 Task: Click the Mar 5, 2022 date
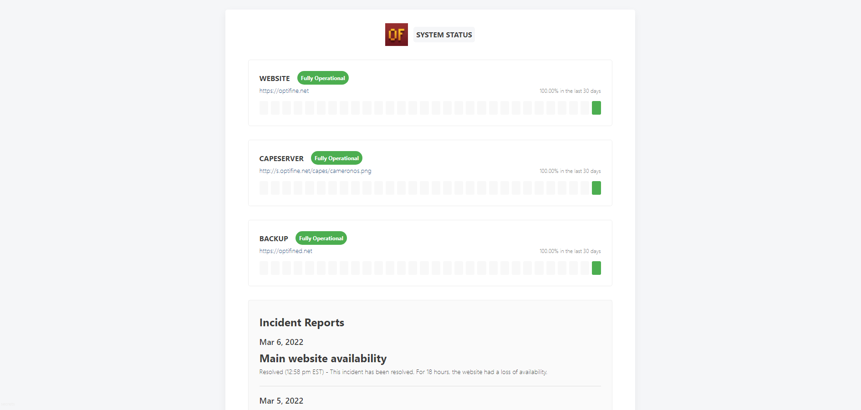(x=281, y=401)
